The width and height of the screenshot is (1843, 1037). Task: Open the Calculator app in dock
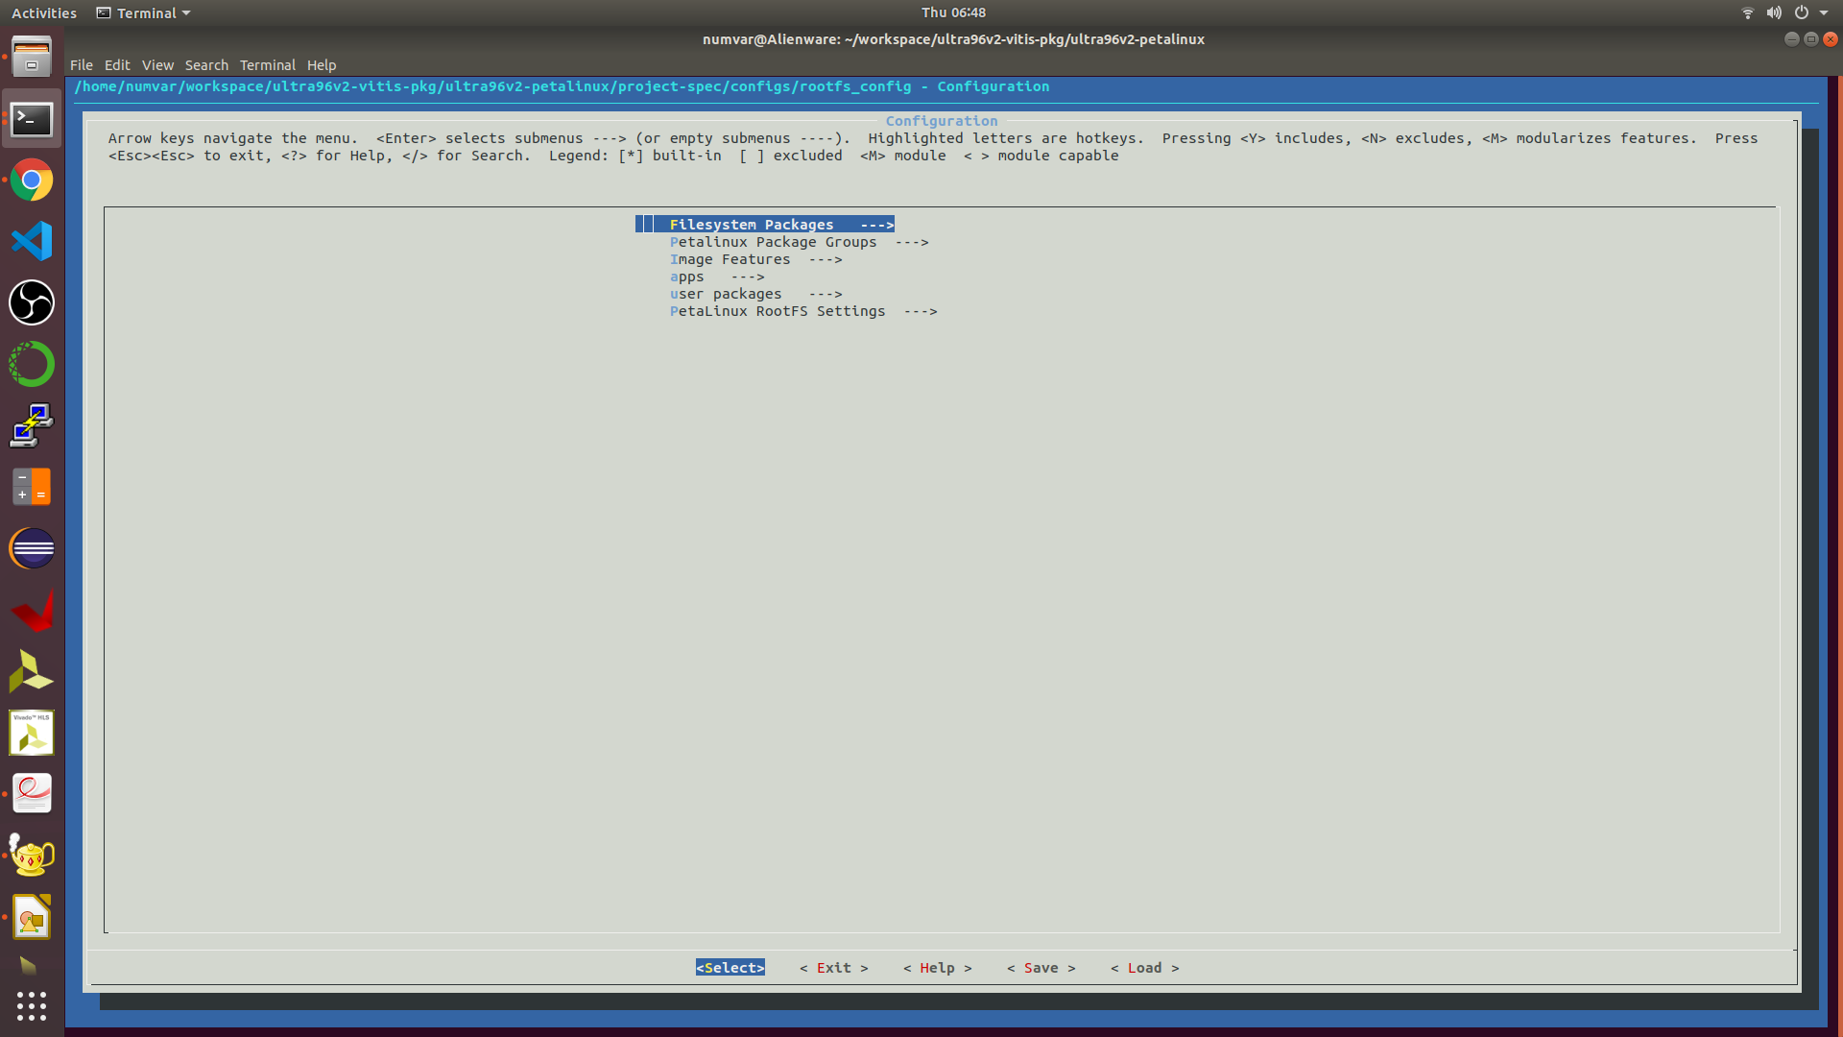[32, 487]
